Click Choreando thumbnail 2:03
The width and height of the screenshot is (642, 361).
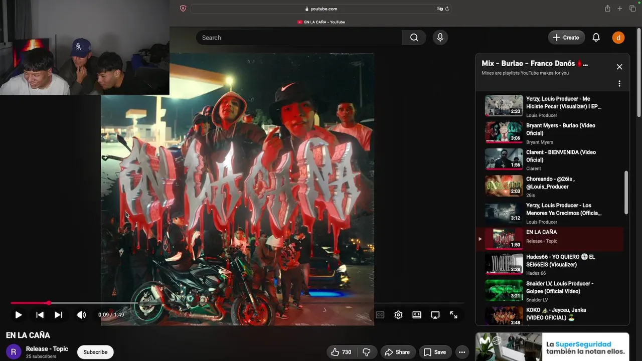[x=504, y=186]
